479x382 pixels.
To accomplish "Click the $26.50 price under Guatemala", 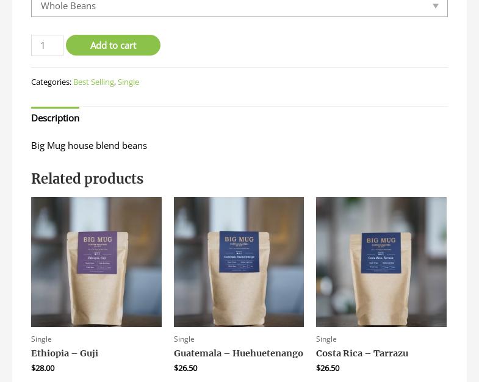I will 185,368.
